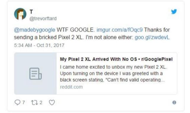Open the goo.gl/zwdevL short link

(x=152, y=37)
